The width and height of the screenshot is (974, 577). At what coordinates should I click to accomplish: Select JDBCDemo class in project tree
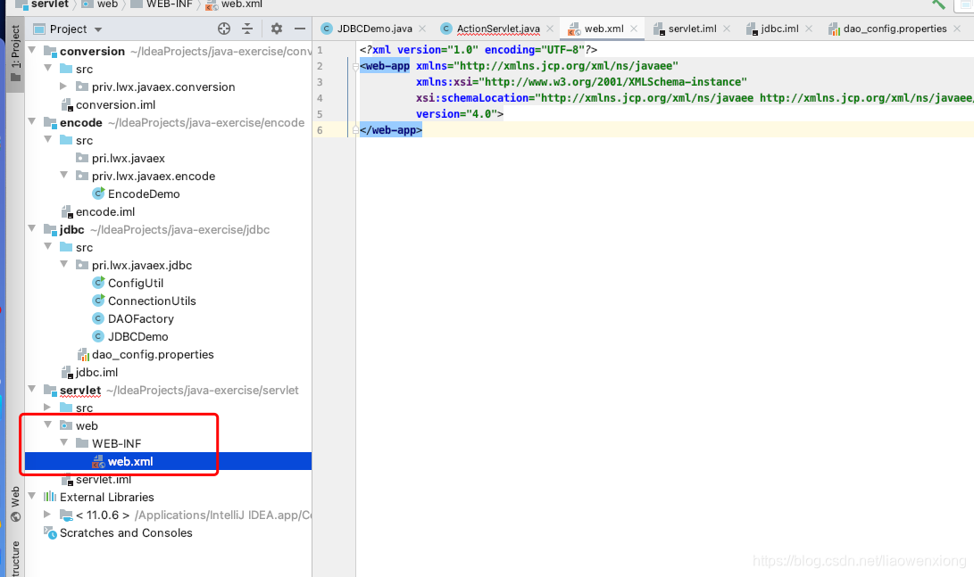point(137,337)
